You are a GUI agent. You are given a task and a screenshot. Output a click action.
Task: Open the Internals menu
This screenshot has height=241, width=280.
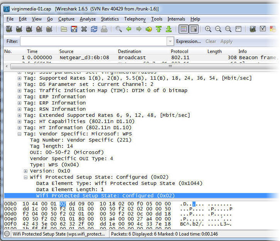[x=176, y=19]
